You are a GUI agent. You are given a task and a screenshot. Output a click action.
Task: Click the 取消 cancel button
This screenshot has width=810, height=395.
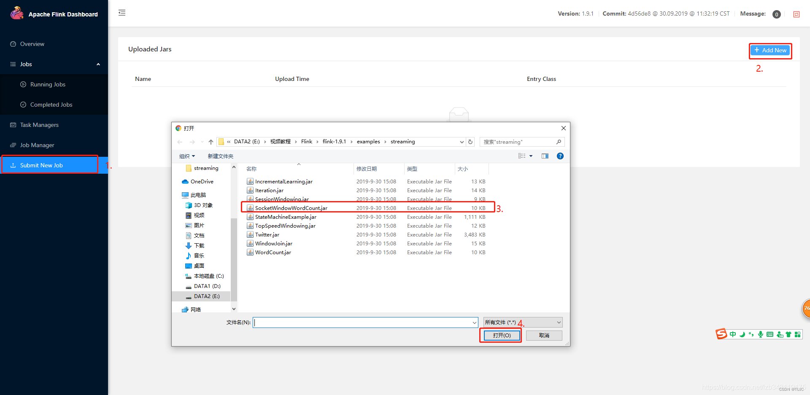(544, 336)
